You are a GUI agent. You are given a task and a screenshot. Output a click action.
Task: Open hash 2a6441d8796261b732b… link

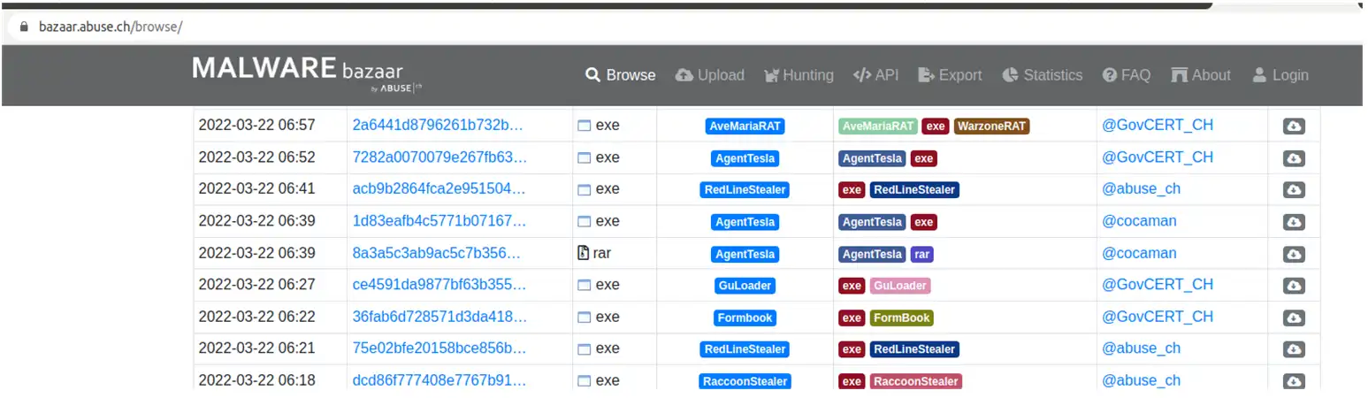pyautogui.click(x=438, y=126)
